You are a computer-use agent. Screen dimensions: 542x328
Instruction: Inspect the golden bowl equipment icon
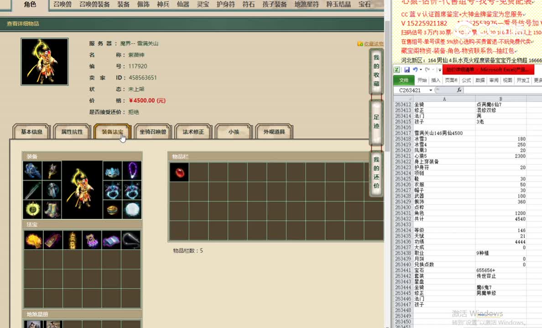(112, 209)
